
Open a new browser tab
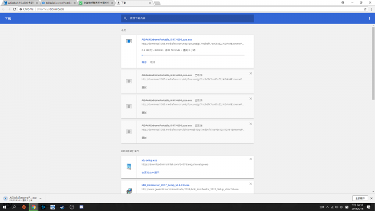tap(157, 3)
